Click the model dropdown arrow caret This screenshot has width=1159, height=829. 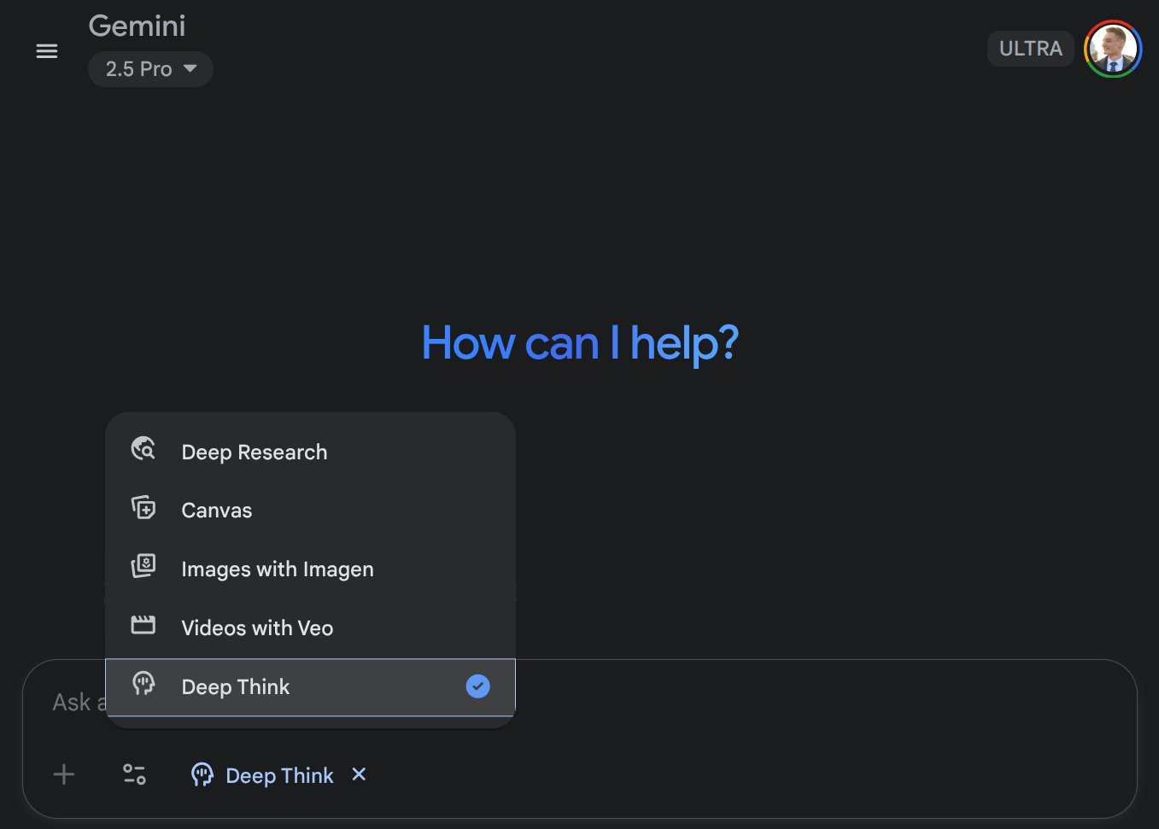click(x=190, y=68)
